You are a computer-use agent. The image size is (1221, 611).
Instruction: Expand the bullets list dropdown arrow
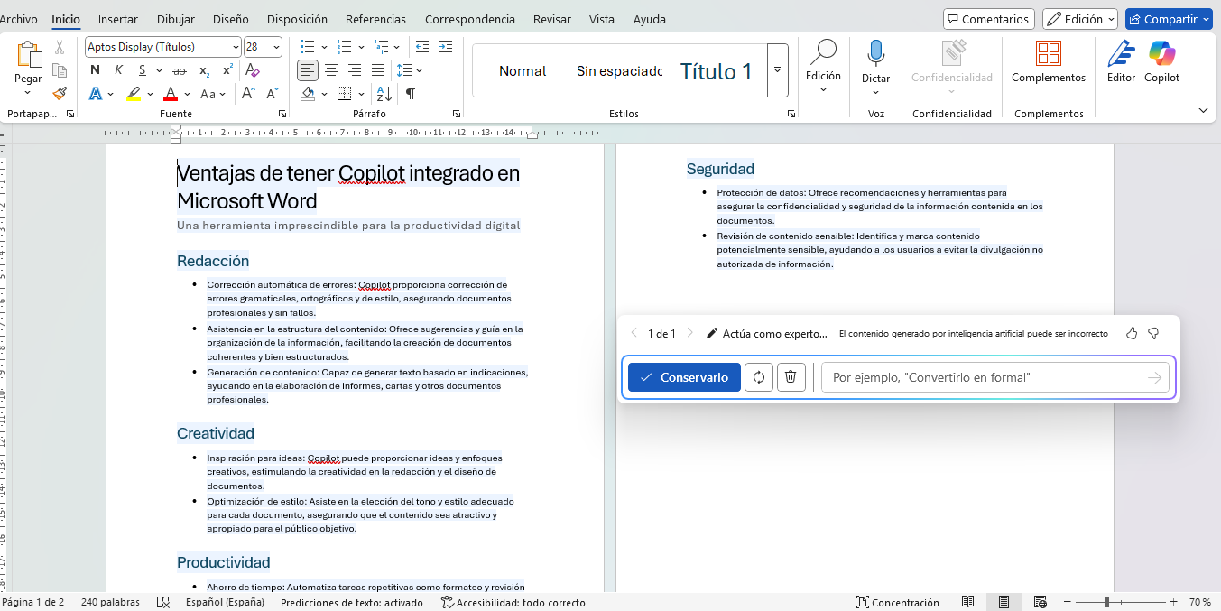pyautogui.click(x=324, y=47)
